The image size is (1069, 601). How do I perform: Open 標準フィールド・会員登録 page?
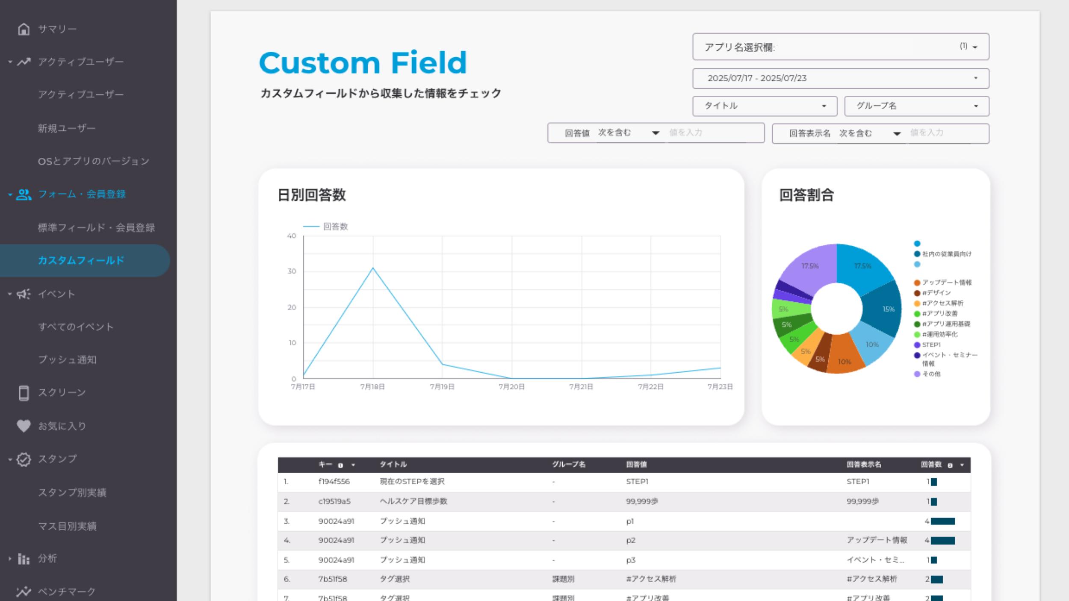pyautogui.click(x=96, y=228)
